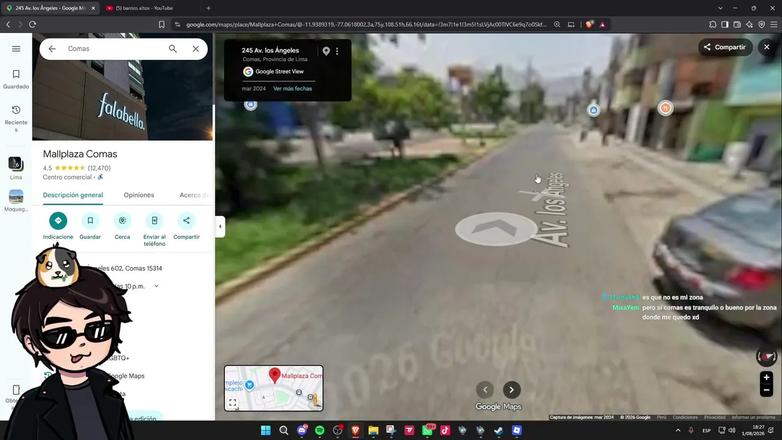This screenshot has height=440, width=782.
Task: Collapse the side panel arrow
Action: pos(220,227)
